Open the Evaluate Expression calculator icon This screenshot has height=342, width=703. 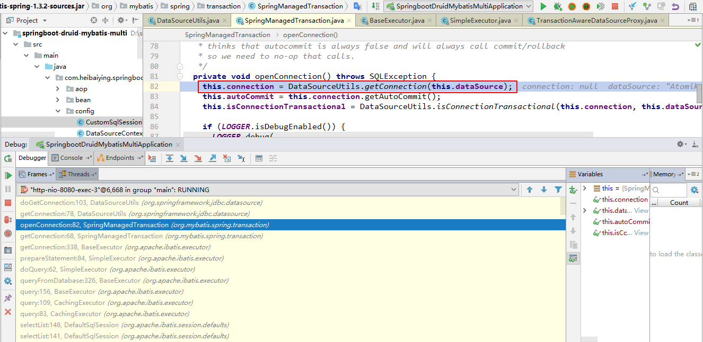tap(259, 158)
